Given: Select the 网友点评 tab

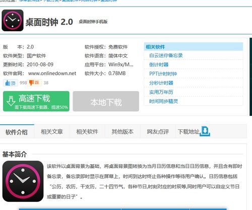Looking at the screenshot, I should click(x=158, y=132).
